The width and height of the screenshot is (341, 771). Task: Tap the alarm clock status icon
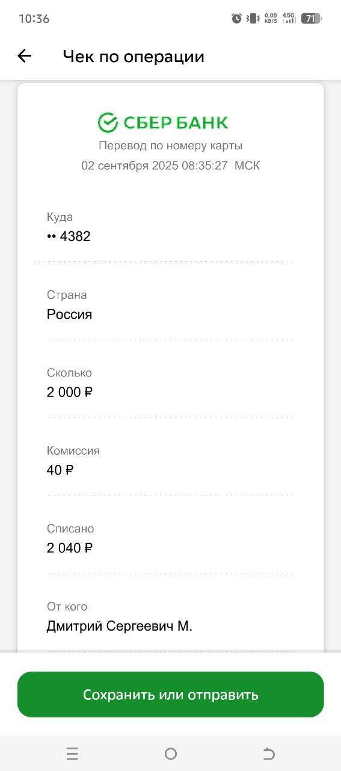[237, 19]
